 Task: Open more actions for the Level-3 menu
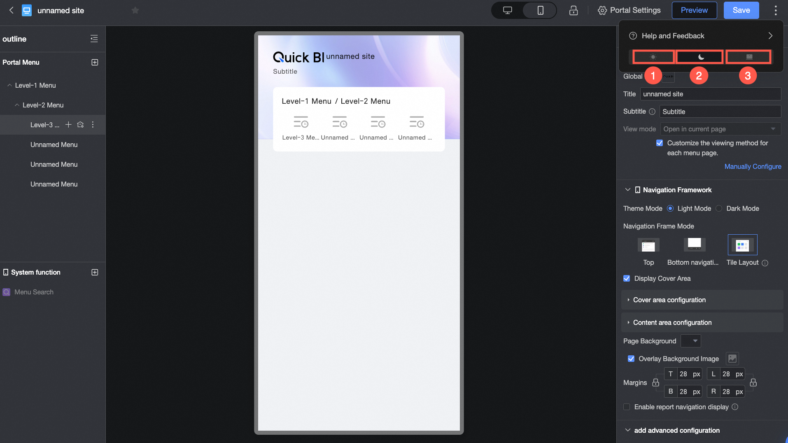pyautogui.click(x=93, y=124)
